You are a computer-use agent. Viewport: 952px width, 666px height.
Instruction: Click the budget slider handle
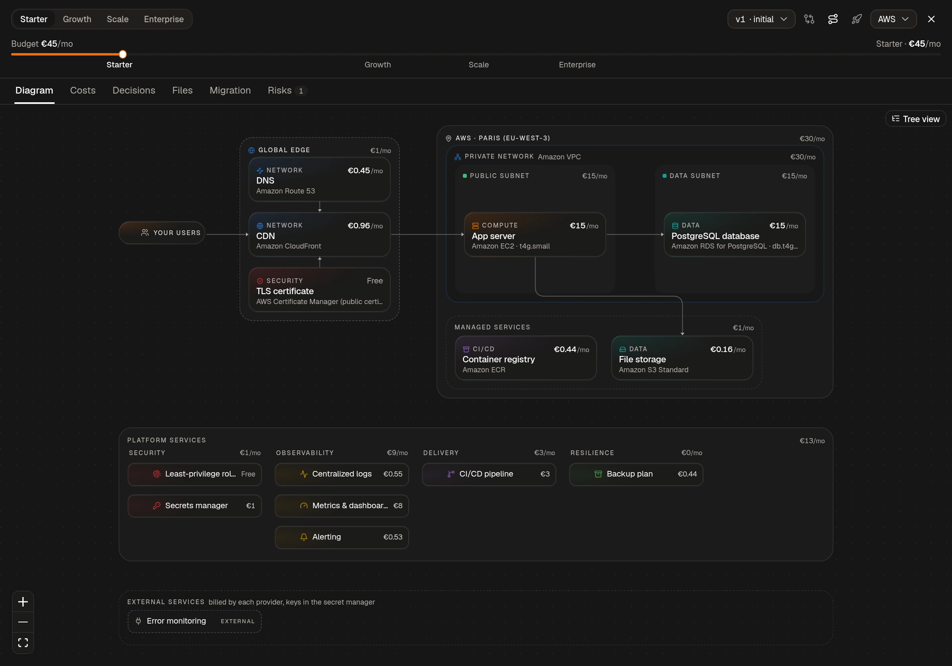point(123,54)
